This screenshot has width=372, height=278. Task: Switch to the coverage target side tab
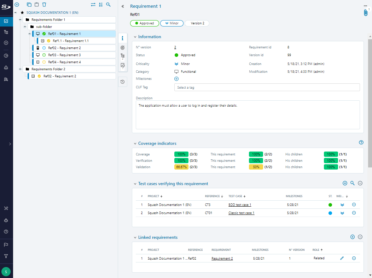122,47
